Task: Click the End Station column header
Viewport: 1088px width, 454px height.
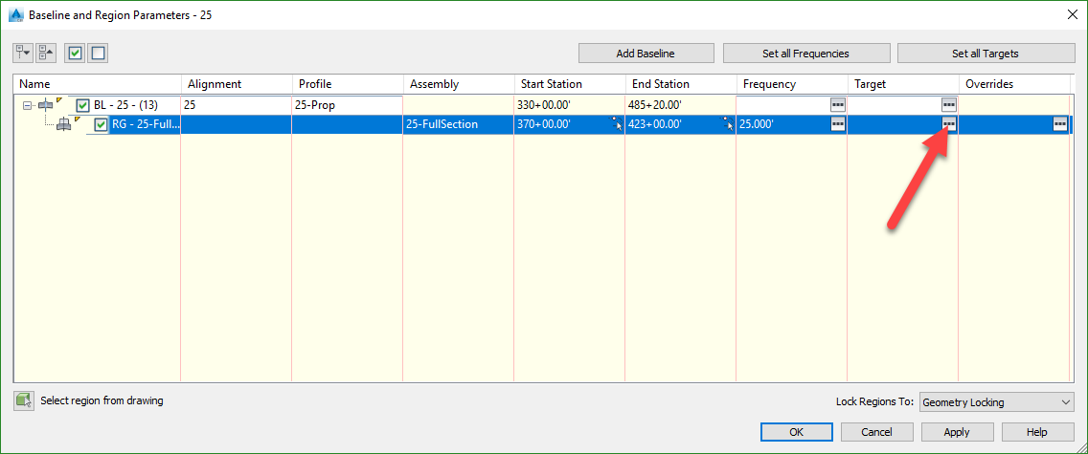Action: (681, 84)
